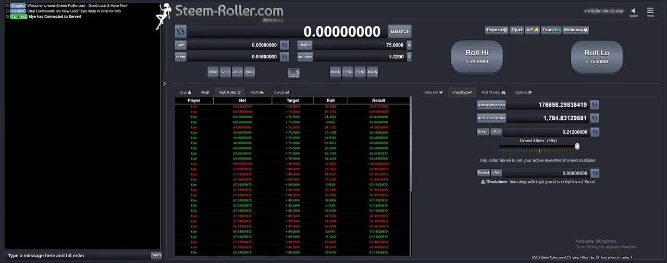
Task: Open the Options tab
Action: click(x=523, y=92)
